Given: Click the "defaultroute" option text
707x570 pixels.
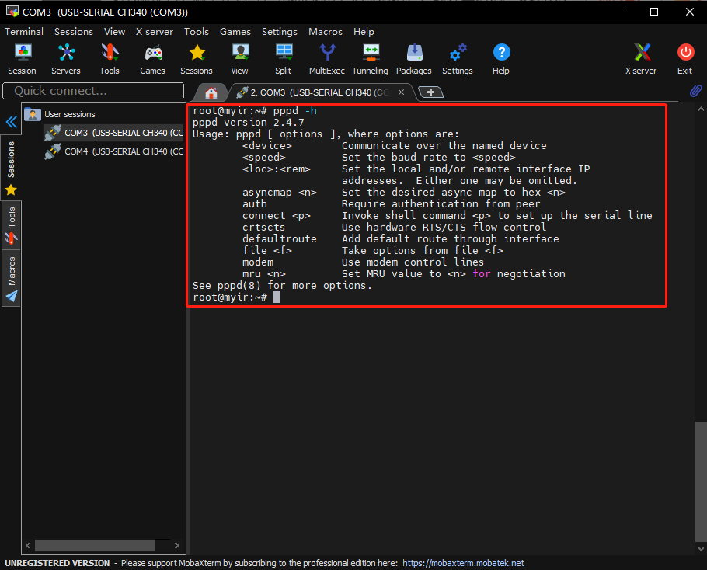Looking at the screenshot, I should pos(280,239).
